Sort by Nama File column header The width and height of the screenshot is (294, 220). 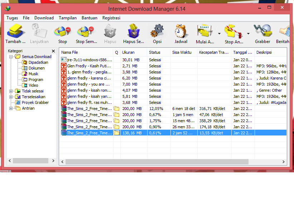tap(86, 52)
